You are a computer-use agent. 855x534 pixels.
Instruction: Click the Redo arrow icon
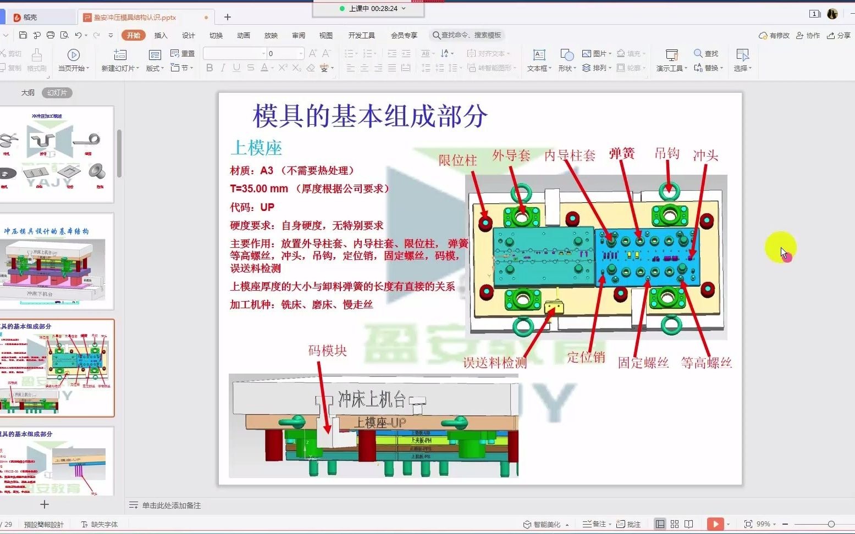[x=97, y=35]
